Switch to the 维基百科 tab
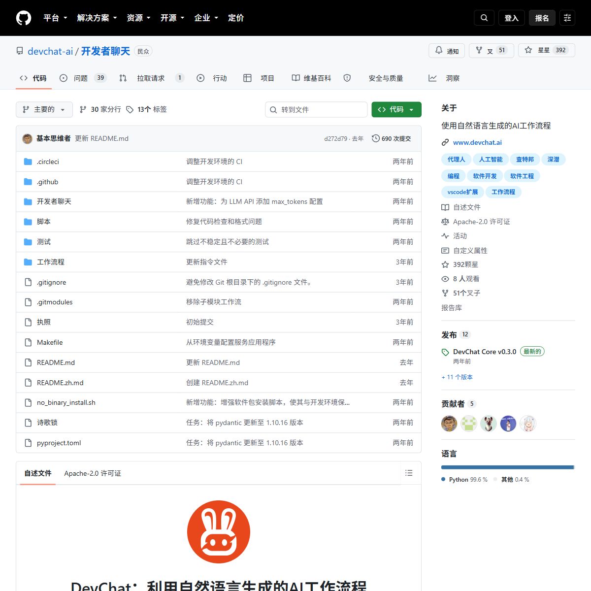 pos(311,78)
